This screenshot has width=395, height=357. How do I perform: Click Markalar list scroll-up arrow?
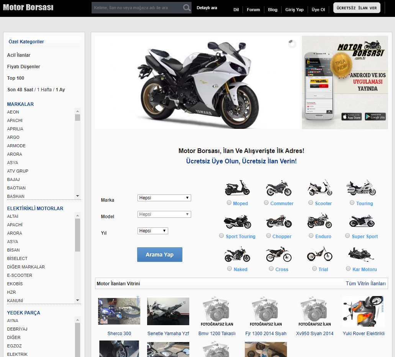tap(78, 111)
